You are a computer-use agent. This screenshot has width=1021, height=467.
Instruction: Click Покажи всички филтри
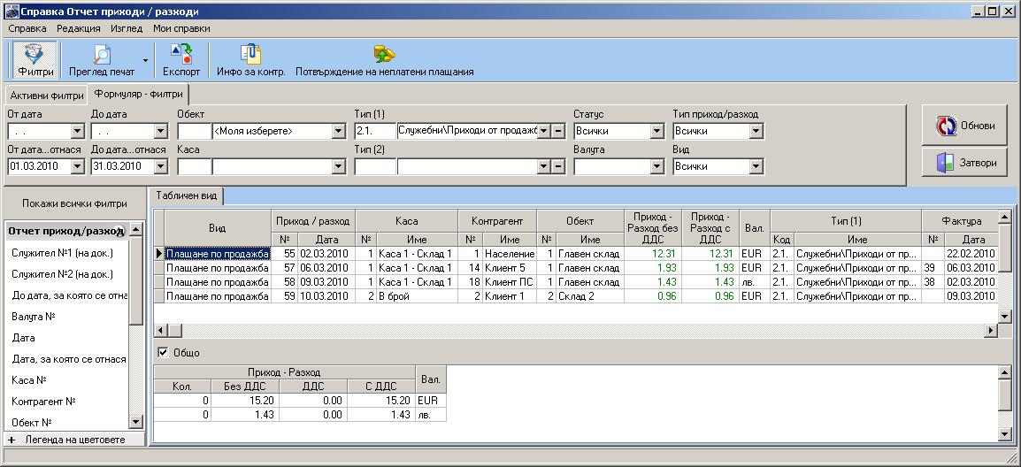click(x=74, y=203)
